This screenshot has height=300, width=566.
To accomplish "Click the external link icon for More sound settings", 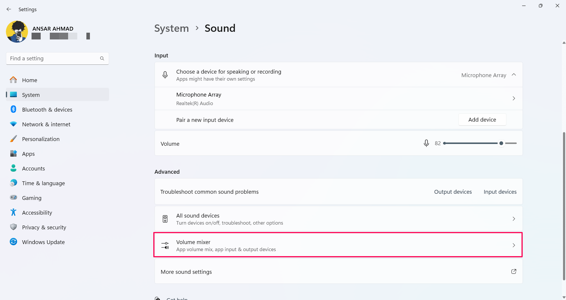I will click(514, 271).
